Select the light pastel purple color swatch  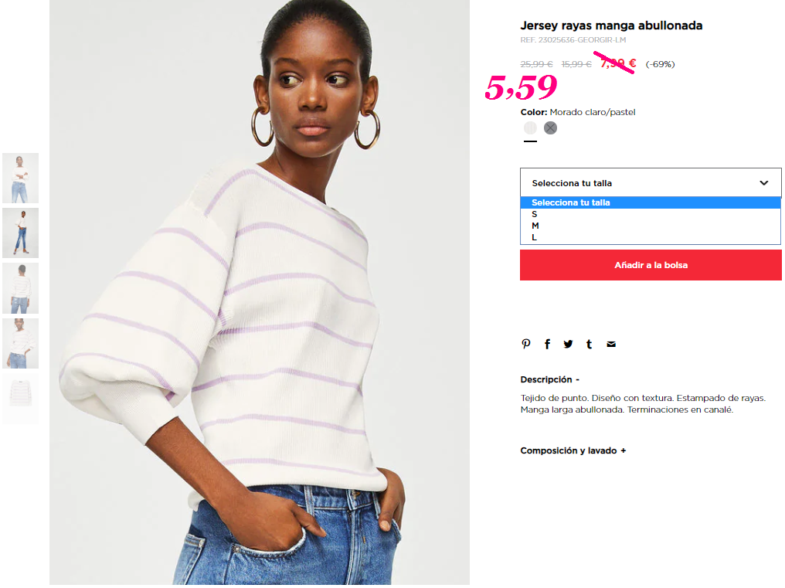530,128
